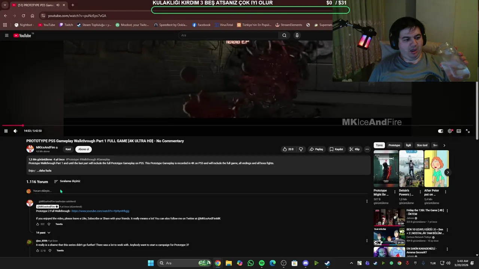Open Discord from the taskbar
The image size is (479, 269).
[305, 263]
